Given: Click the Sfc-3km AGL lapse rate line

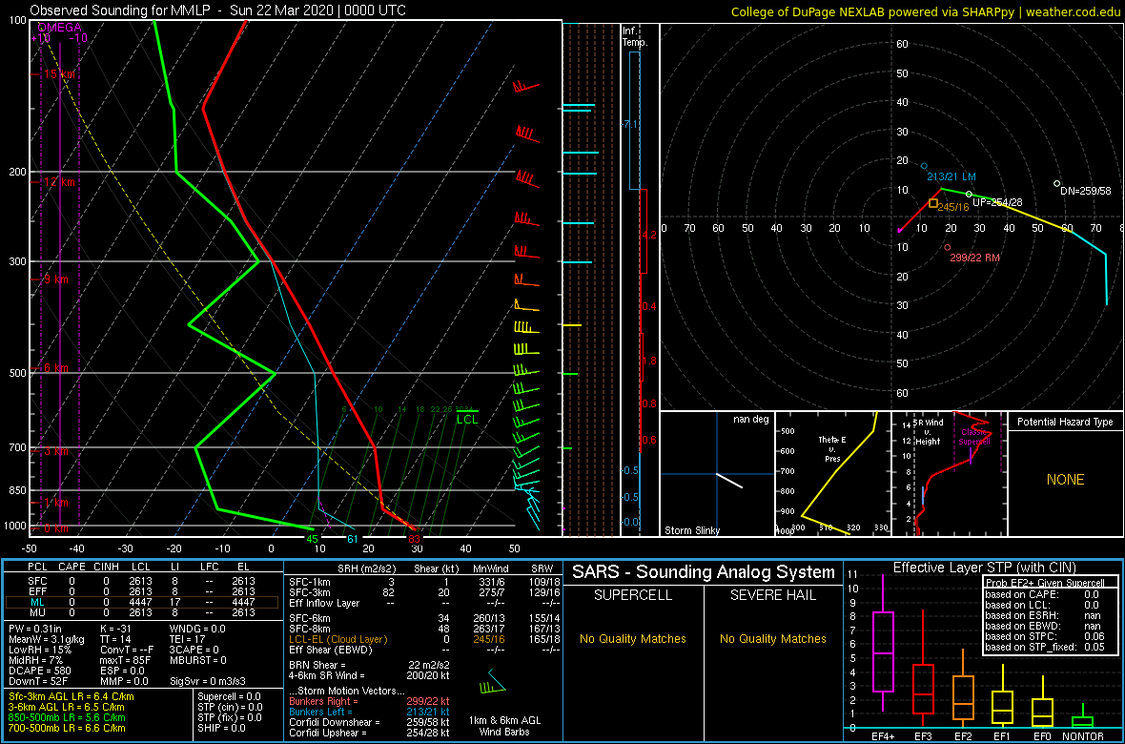Looking at the screenshot, I should coord(72,696).
